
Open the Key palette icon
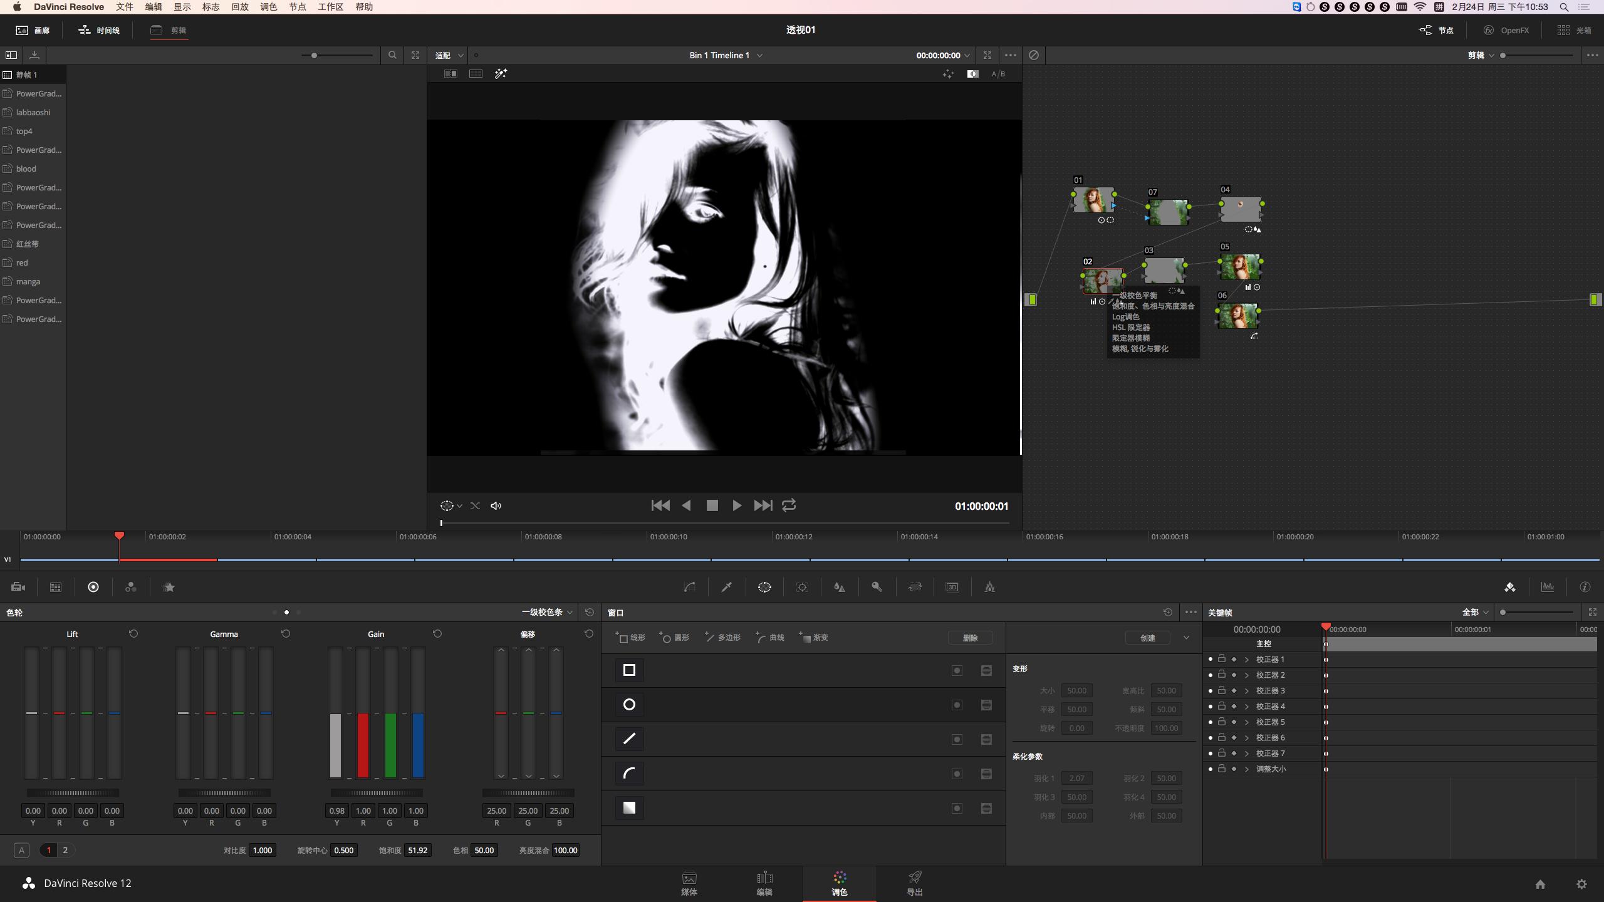[877, 587]
